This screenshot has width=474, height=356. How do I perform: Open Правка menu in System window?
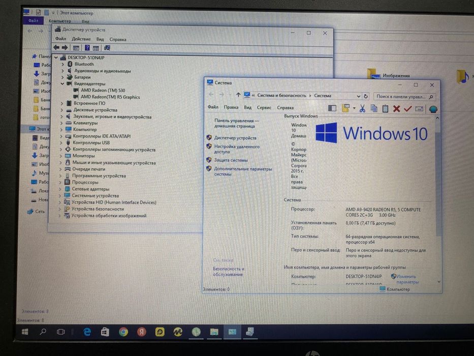231,107
